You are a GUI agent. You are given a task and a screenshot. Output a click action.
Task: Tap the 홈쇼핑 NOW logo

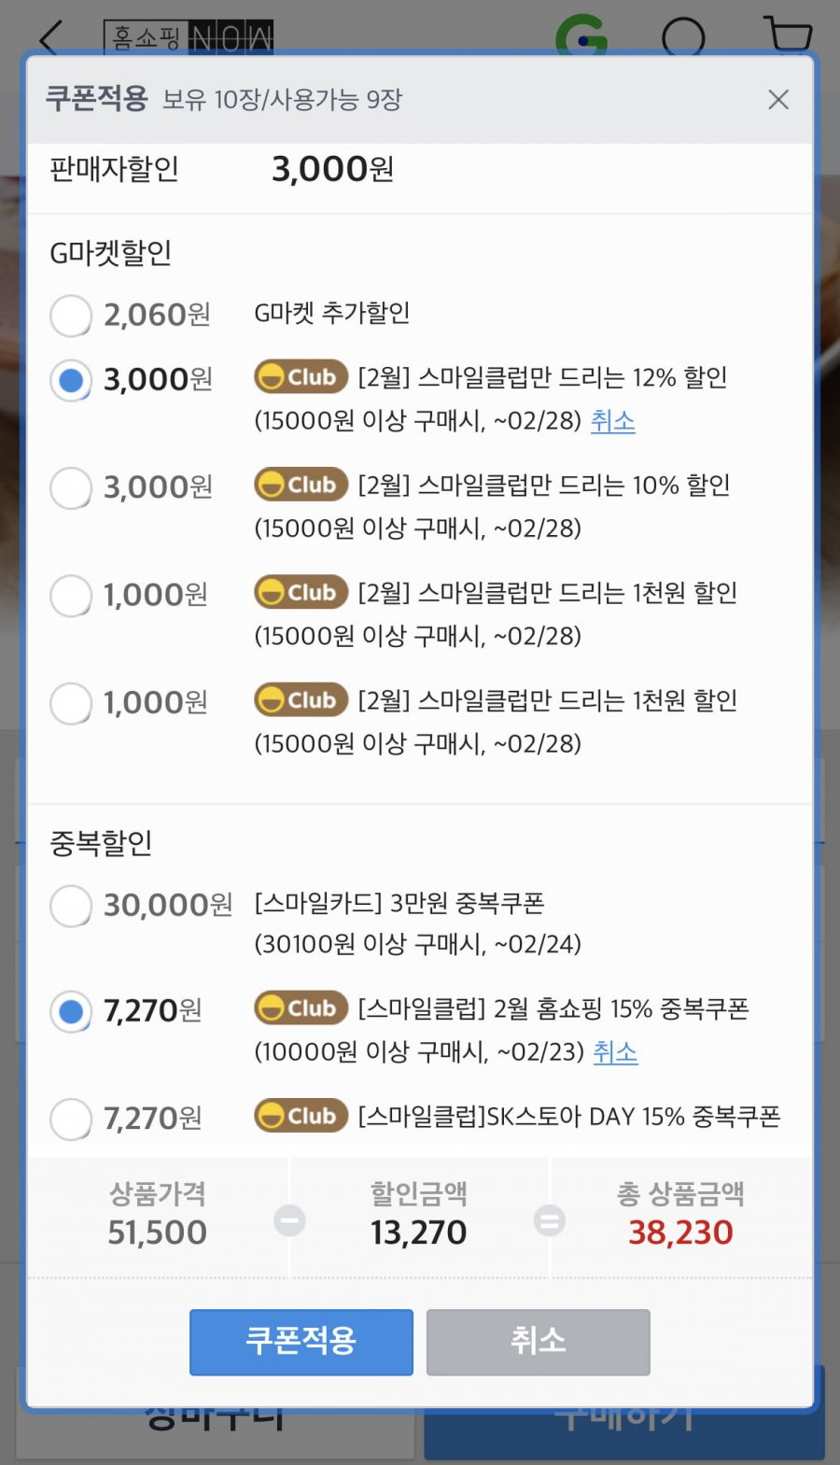tap(189, 36)
